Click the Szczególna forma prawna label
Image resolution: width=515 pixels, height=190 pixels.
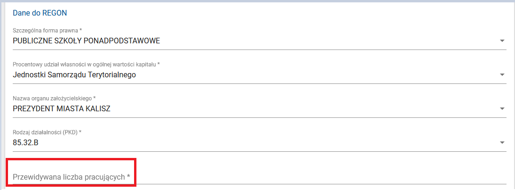pos(45,30)
